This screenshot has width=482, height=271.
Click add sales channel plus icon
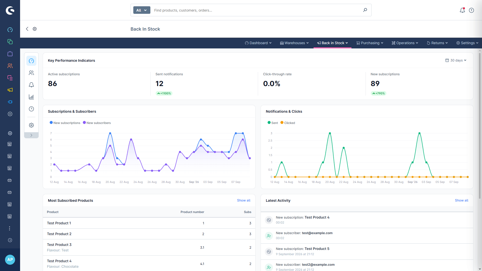[10, 133]
